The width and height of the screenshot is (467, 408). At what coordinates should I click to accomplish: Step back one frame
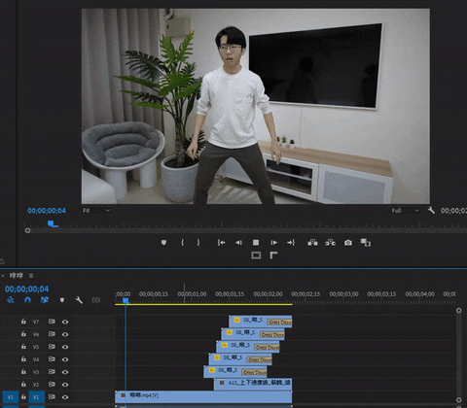pos(238,242)
